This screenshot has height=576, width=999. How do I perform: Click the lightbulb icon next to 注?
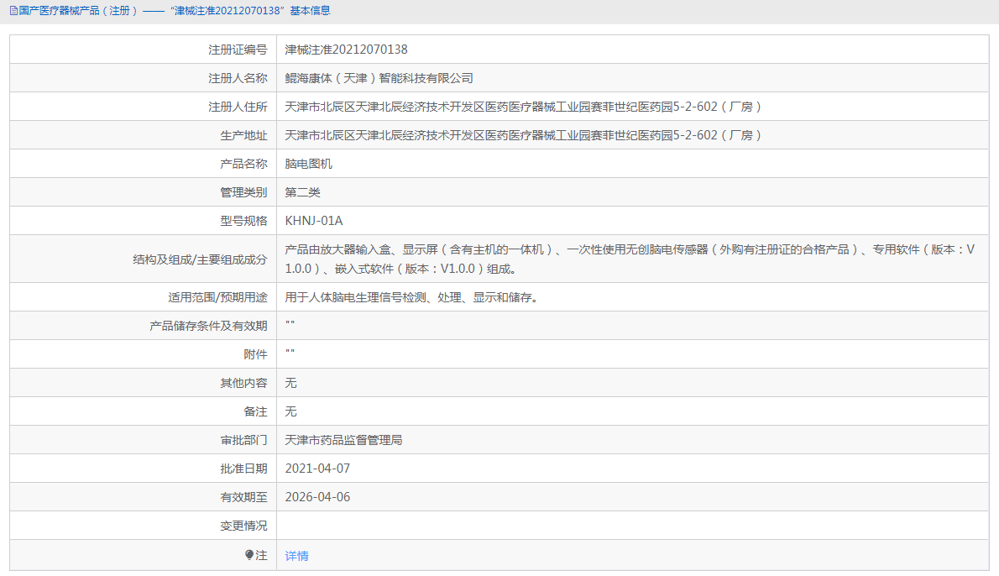pos(249,555)
